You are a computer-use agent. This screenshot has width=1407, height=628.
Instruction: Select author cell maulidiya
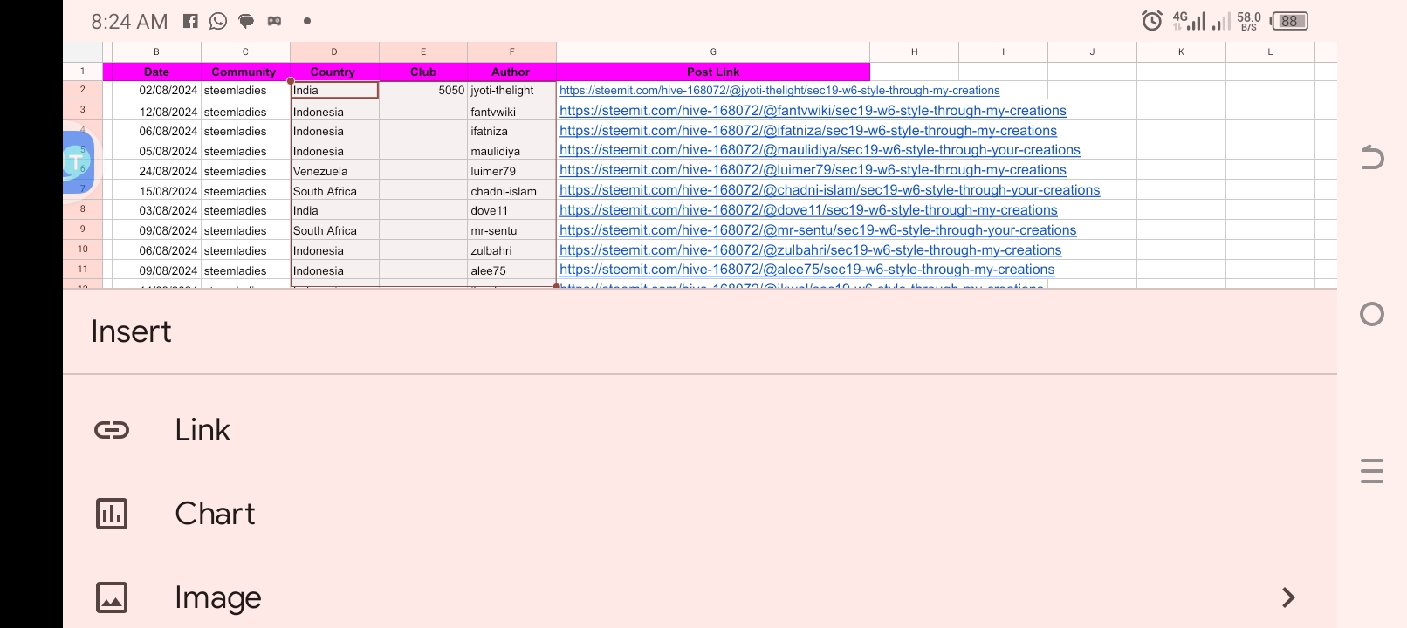pos(511,151)
